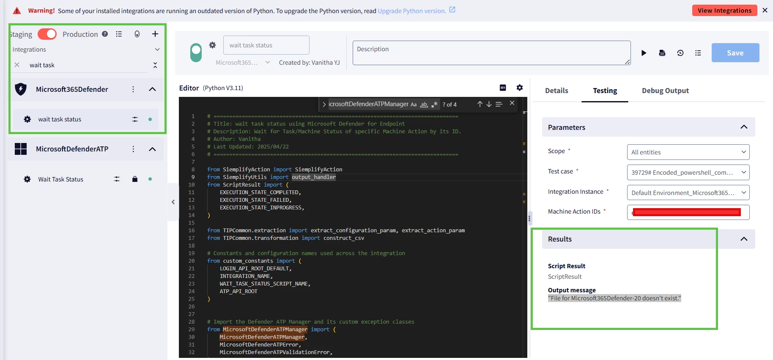Save the action with the Save button
The image size is (773, 360).
coord(735,53)
